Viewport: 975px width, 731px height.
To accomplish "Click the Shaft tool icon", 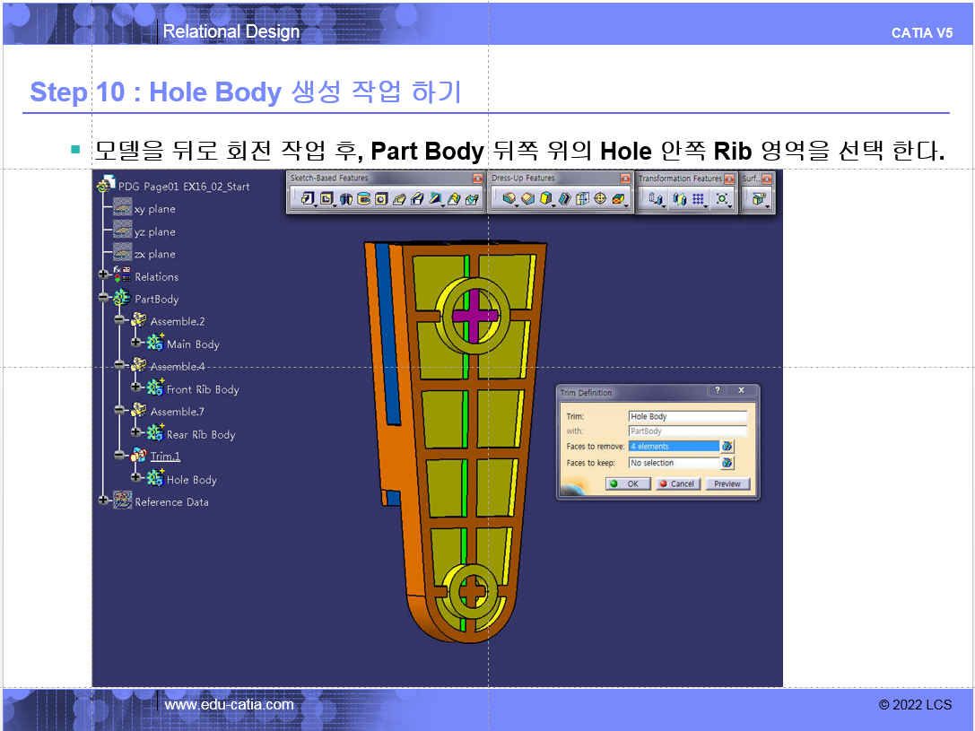I will 345,199.
